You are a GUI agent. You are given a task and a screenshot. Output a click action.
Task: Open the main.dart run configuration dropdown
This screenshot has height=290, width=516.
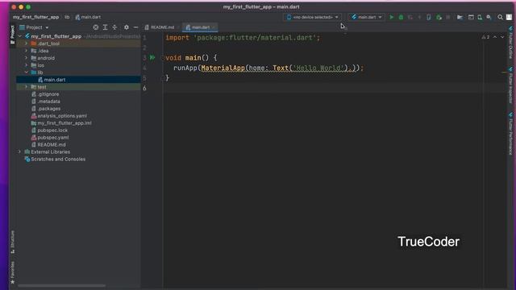tap(366, 17)
